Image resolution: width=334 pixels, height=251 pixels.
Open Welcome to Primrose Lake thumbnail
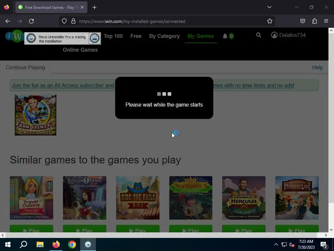coord(297,198)
